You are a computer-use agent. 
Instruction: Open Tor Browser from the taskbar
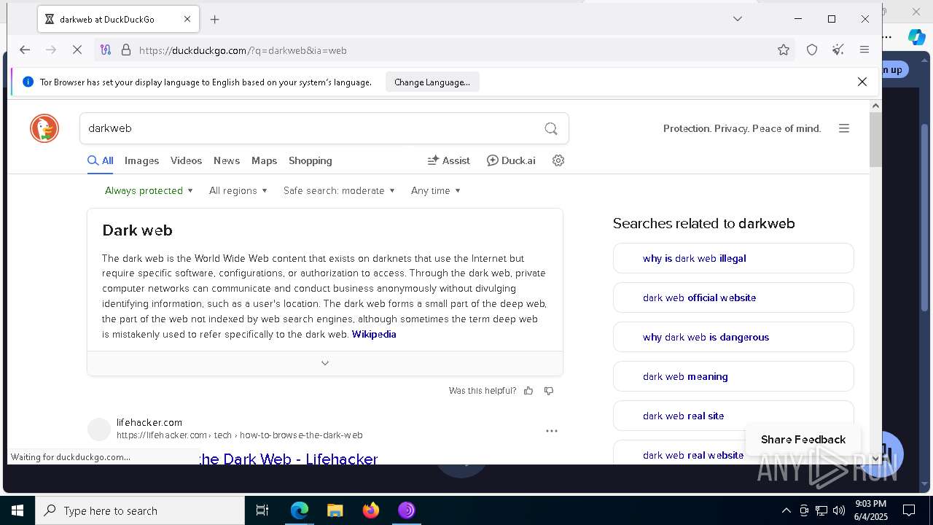[407, 510]
